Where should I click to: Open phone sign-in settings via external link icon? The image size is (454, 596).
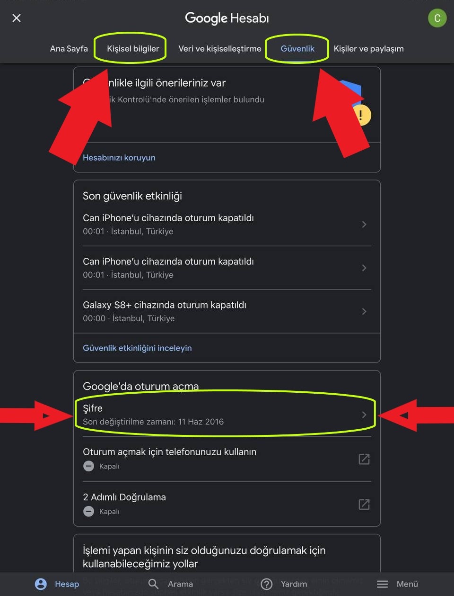364,459
